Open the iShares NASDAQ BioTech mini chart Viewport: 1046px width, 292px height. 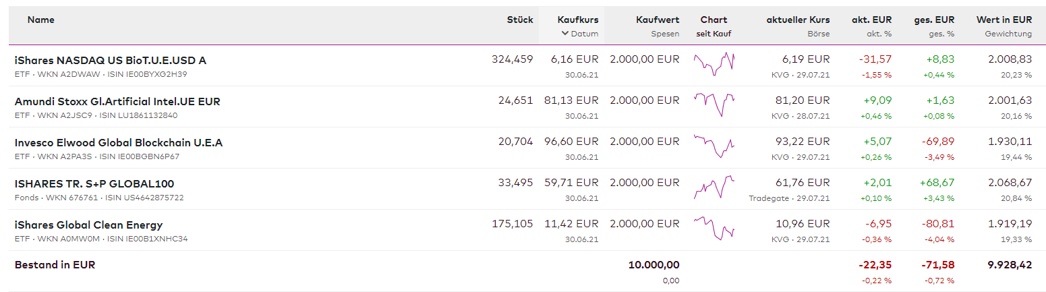tap(714, 63)
